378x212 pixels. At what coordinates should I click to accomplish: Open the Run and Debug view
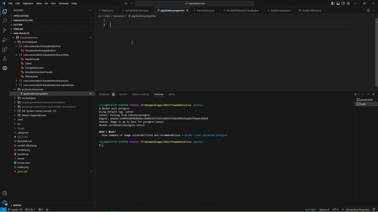pos(5,40)
